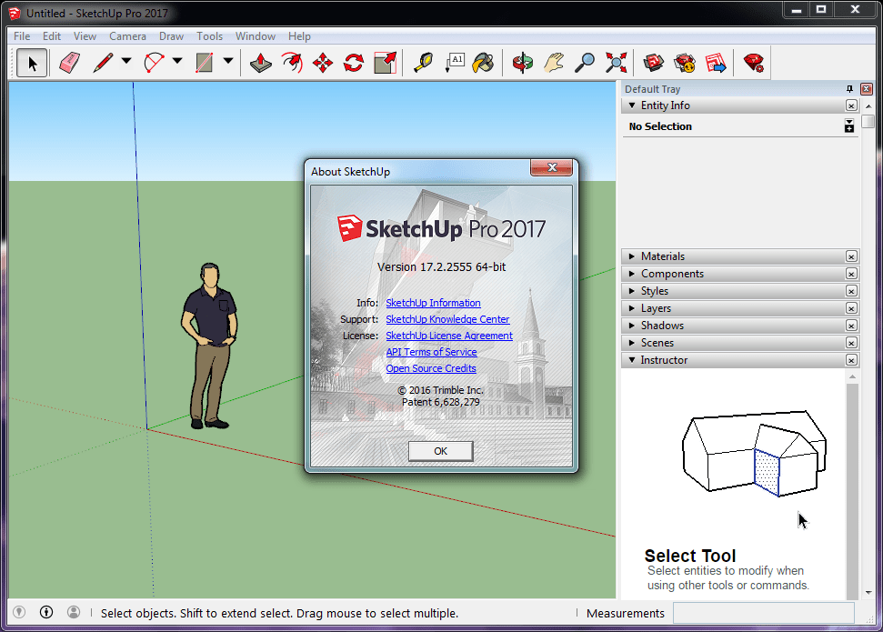This screenshot has width=883, height=632.
Task: Open the View menu
Action: point(85,36)
